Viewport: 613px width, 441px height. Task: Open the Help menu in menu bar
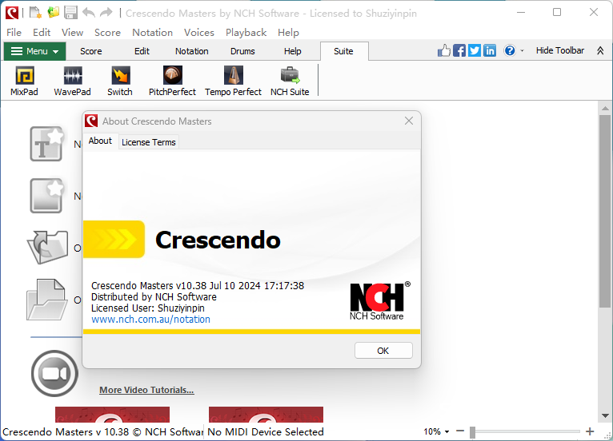coord(289,33)
